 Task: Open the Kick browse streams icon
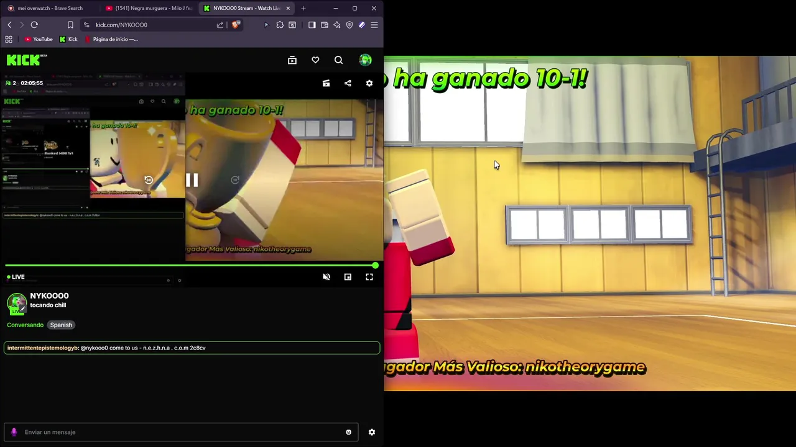coord(292,60)
